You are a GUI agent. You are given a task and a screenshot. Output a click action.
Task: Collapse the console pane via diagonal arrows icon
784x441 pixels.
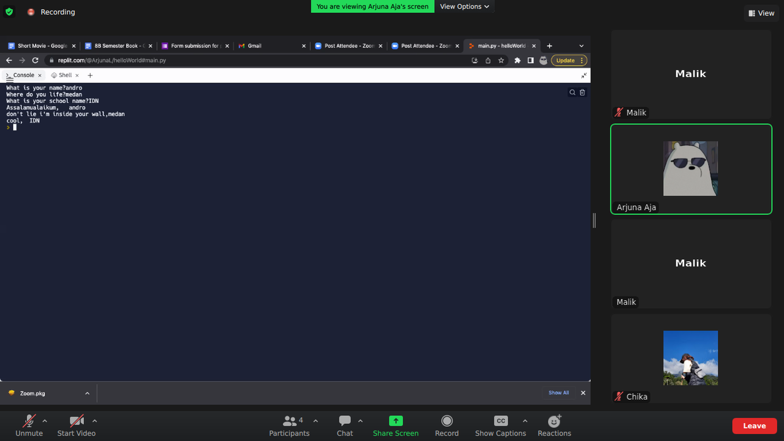coord(584,75)
